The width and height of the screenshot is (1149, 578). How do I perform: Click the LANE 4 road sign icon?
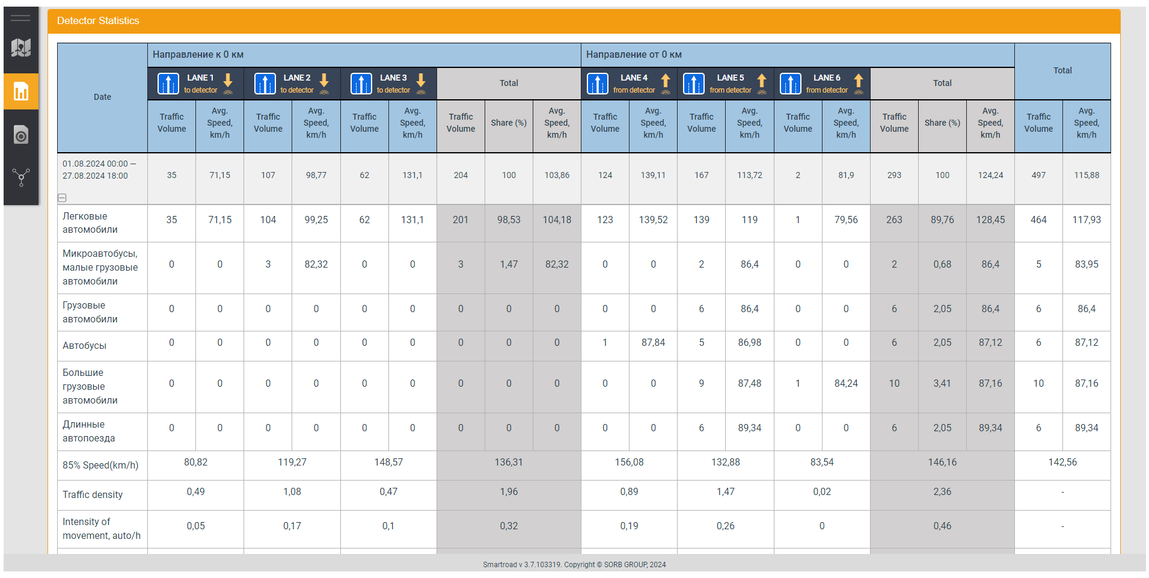click(598, 84)
